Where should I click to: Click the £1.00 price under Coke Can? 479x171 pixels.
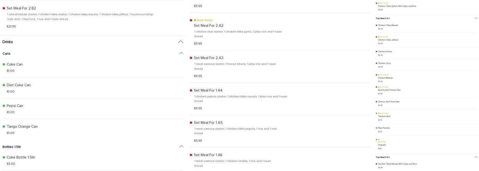pos(11,71)
